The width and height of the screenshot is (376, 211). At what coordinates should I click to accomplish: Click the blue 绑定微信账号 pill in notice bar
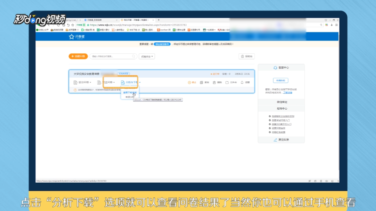[162, 44]
